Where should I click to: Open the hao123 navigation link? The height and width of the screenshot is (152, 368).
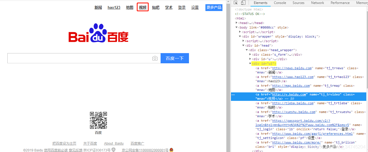click(x=114, y=7)
